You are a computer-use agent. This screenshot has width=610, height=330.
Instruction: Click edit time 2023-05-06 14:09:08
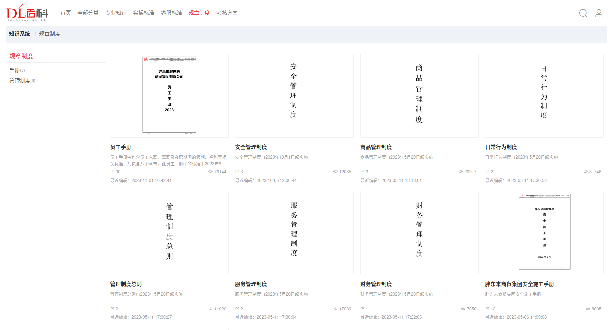[527, 317]
